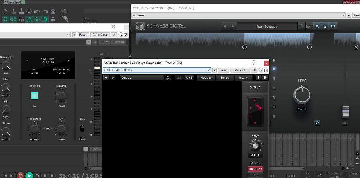Viewport: 360px width, 178px height.
Task: Toggle snap magnet icon
Action: click(x=45, y=19)
